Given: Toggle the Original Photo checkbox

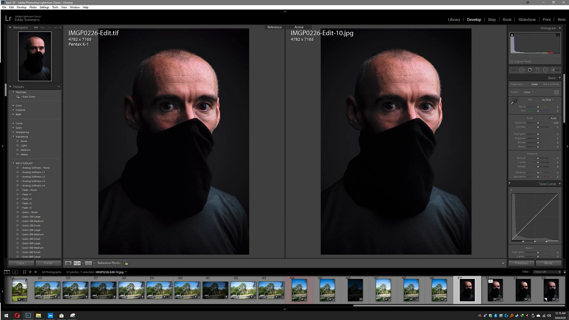Looking at the screenshot, I should (511, 62).
